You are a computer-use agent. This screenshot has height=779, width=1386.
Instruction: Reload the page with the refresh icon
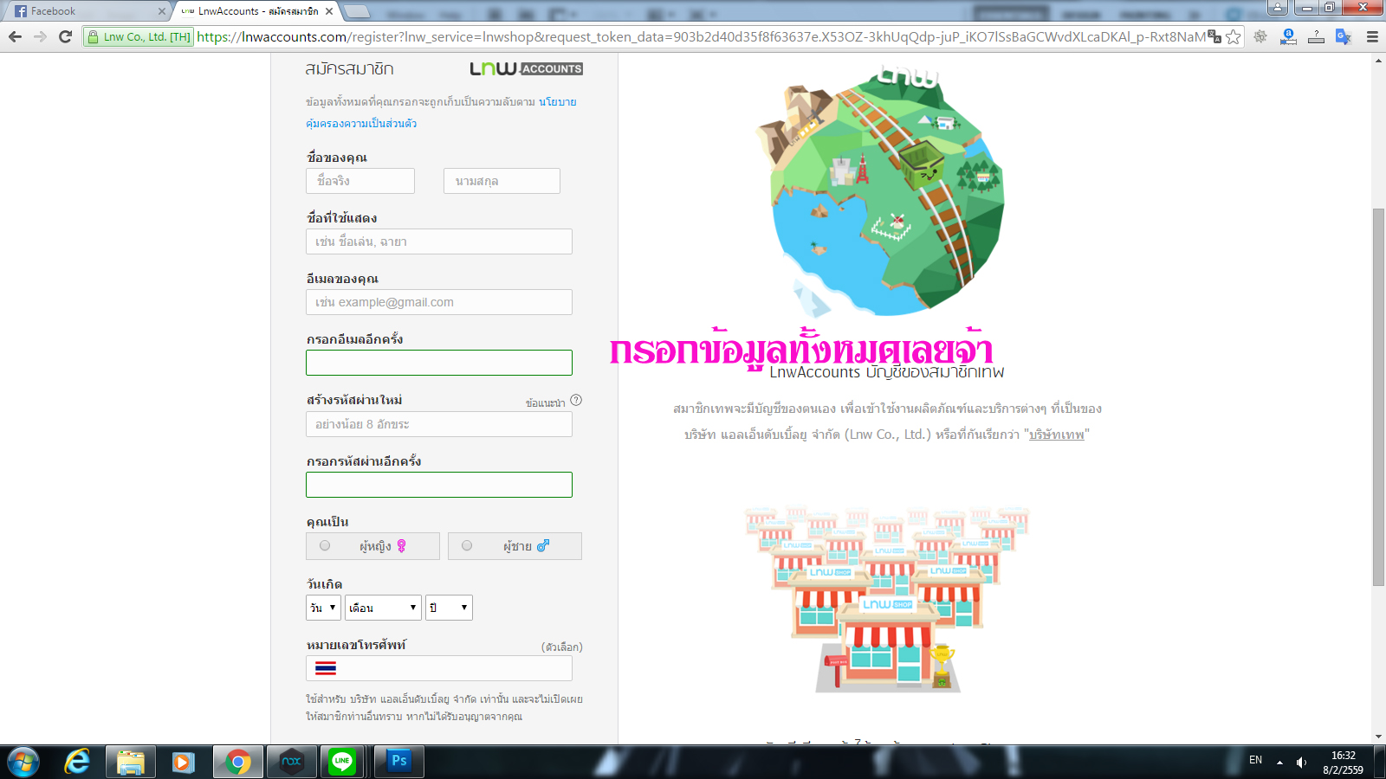click(x=65, y=36)
